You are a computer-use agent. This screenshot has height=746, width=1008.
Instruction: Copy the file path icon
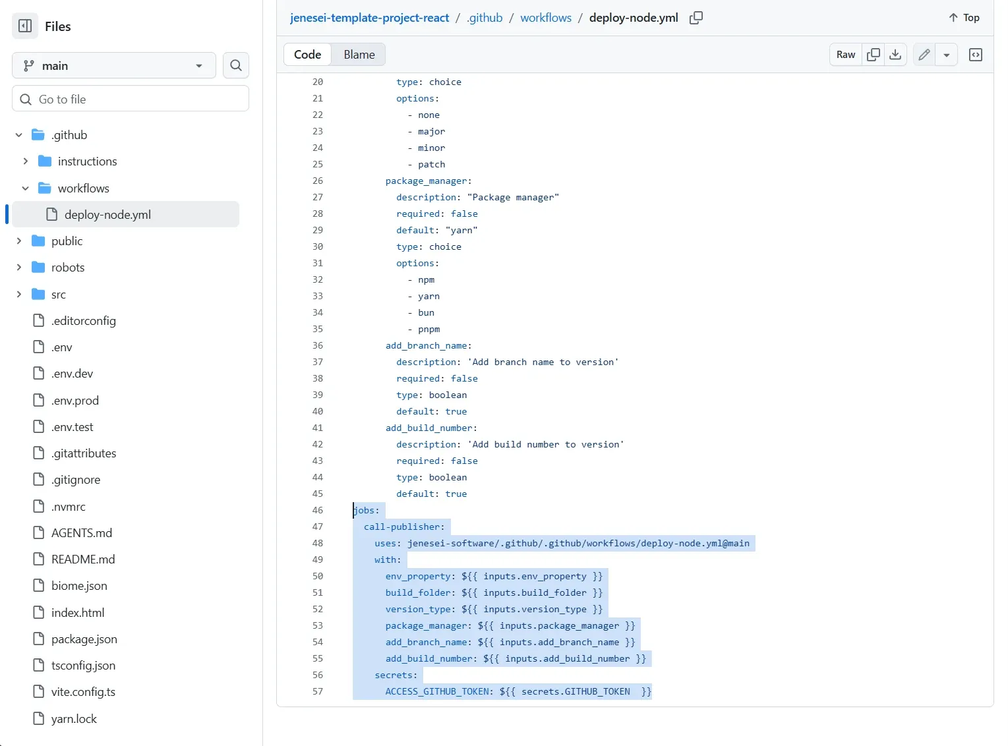(696, 18)
